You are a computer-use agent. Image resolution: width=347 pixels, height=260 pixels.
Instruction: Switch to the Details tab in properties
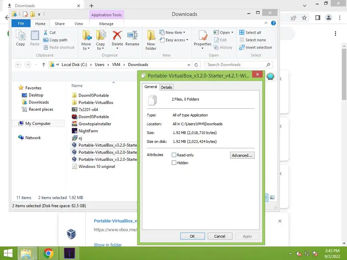[x=166, y=87]
